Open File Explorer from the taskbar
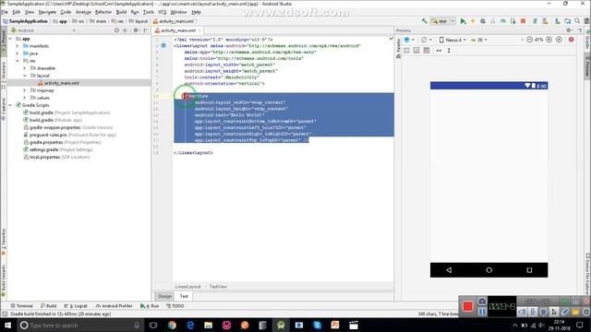 pos(208,325)
